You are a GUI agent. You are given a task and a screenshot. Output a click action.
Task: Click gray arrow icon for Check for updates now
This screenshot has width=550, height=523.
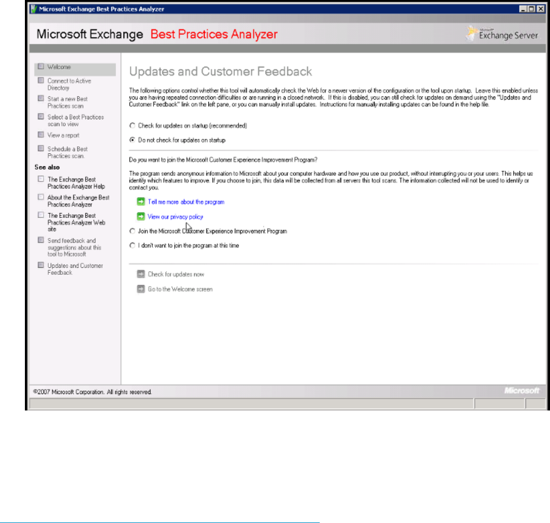click(x=141, y=274)
